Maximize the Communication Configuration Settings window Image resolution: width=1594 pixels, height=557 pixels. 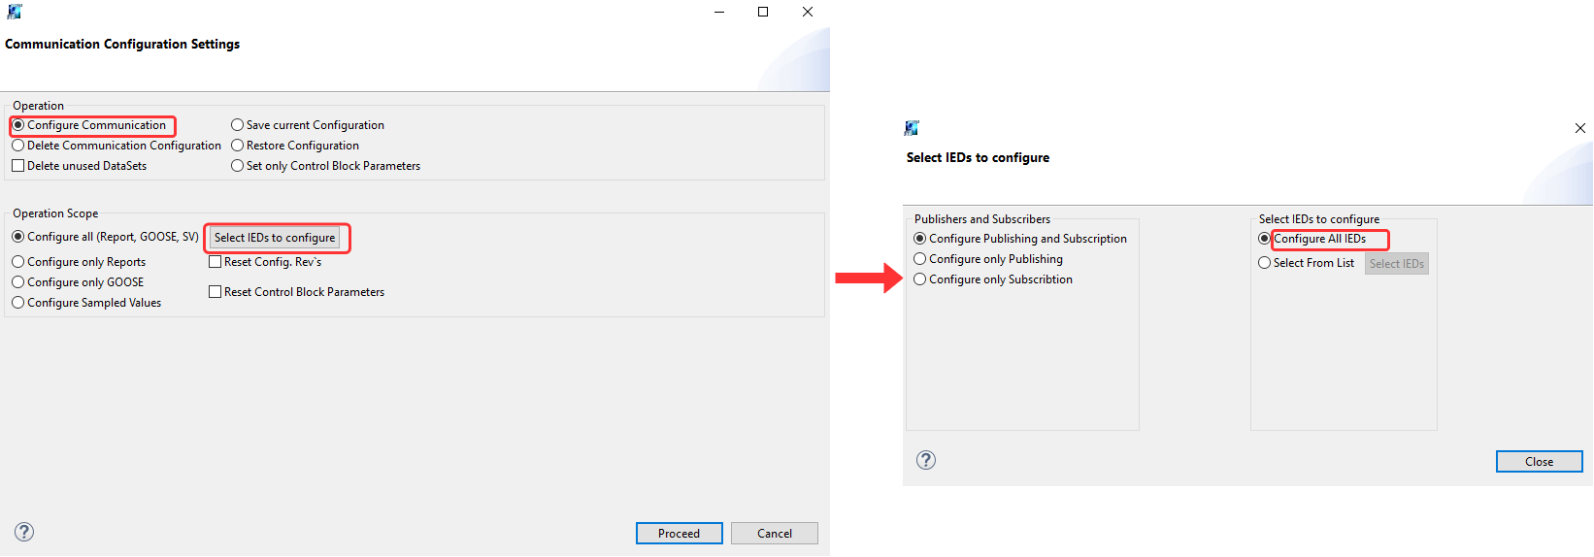763,12
